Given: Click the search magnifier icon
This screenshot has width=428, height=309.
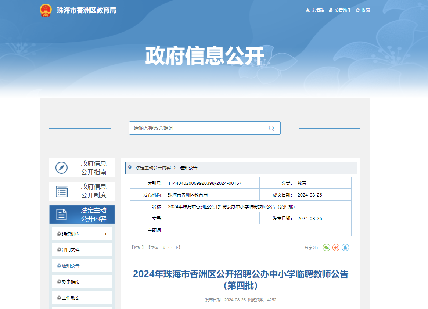Looking at the screenshot, I should [271, 128].
